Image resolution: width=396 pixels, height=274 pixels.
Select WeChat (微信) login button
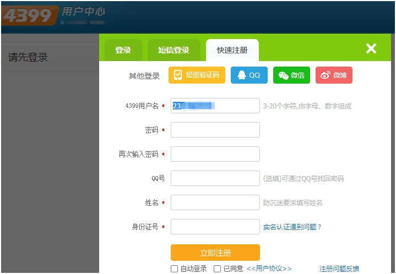click(291, 75)
